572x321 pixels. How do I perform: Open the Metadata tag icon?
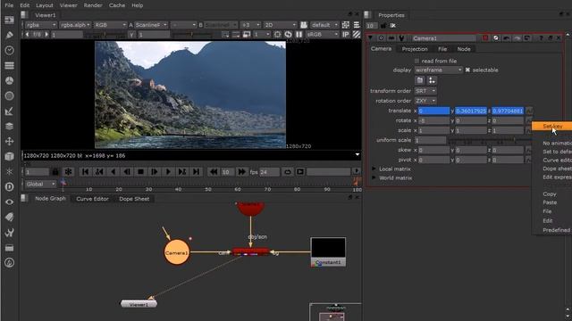coord(9,217)
